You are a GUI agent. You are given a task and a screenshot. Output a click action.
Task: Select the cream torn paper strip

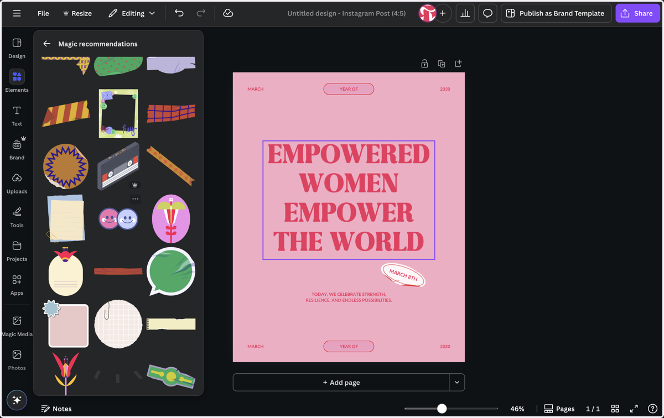point(171,324)
